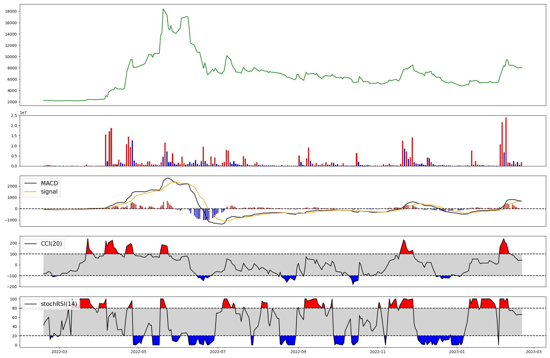Screen dimensions: 550x358
Task: Click the 2022-03 date tick label
Action: pyautogui.click(x=59, y=352)
